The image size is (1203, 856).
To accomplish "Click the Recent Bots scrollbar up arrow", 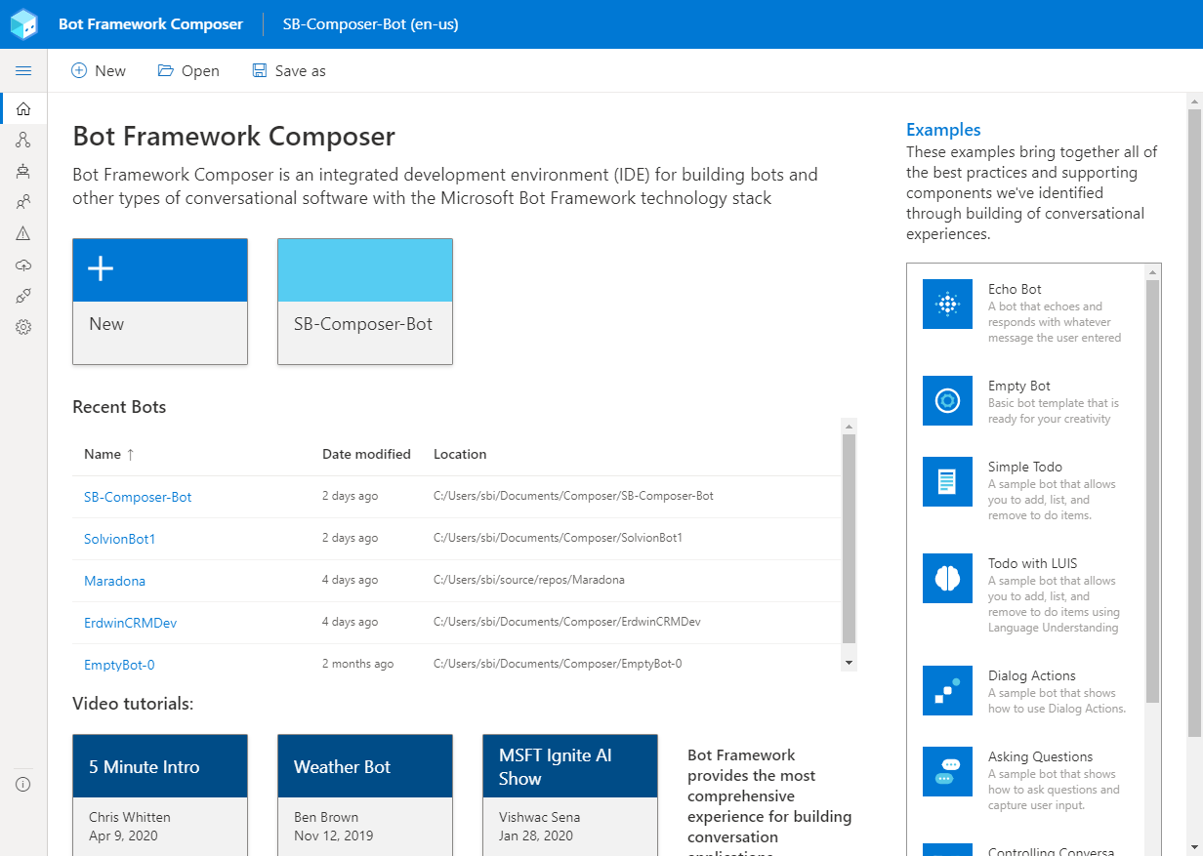I will pos(850,427).
